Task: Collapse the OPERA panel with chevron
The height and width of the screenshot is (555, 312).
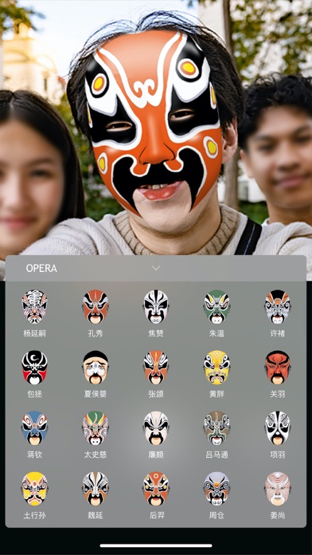Action: point(156,268)
